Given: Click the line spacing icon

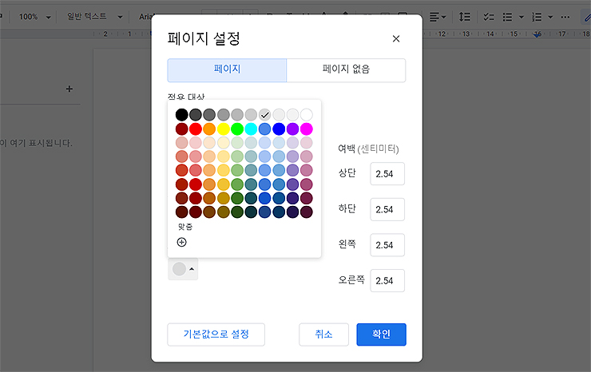Looking at the screenshot, I should (x=464, y=17).
